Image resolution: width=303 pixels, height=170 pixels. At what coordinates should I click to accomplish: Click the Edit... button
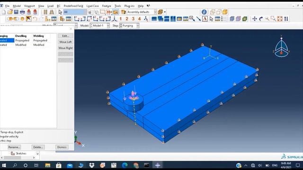coord(65,36)
